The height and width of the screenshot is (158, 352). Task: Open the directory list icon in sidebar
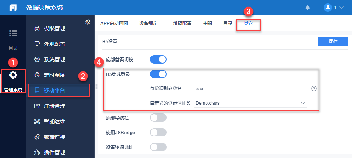[x=13, y=33]
